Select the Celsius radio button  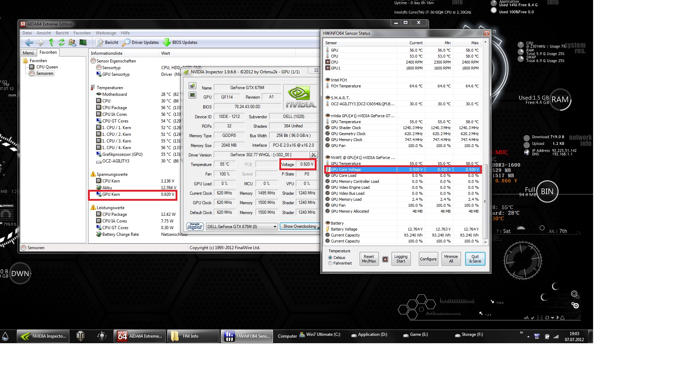[330, 258]
